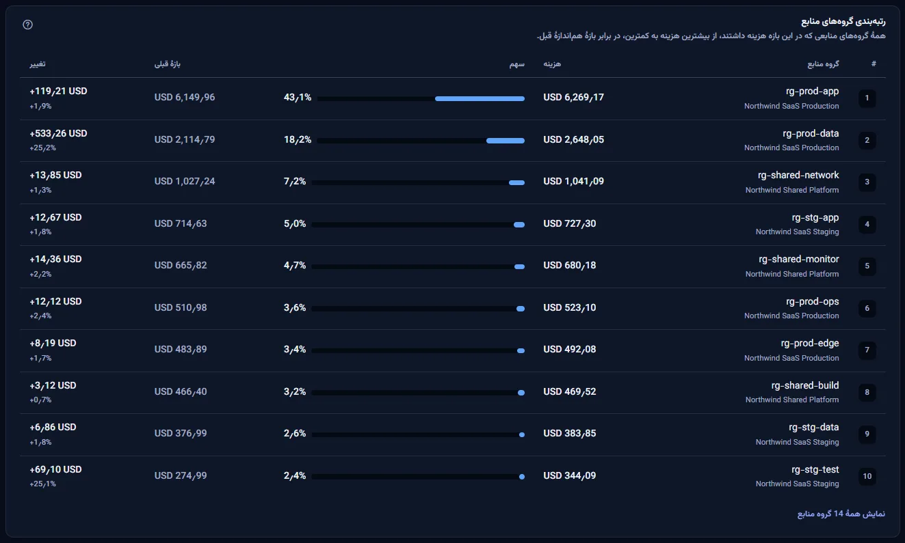Click the USD 6,269,17 cost value

573,97
